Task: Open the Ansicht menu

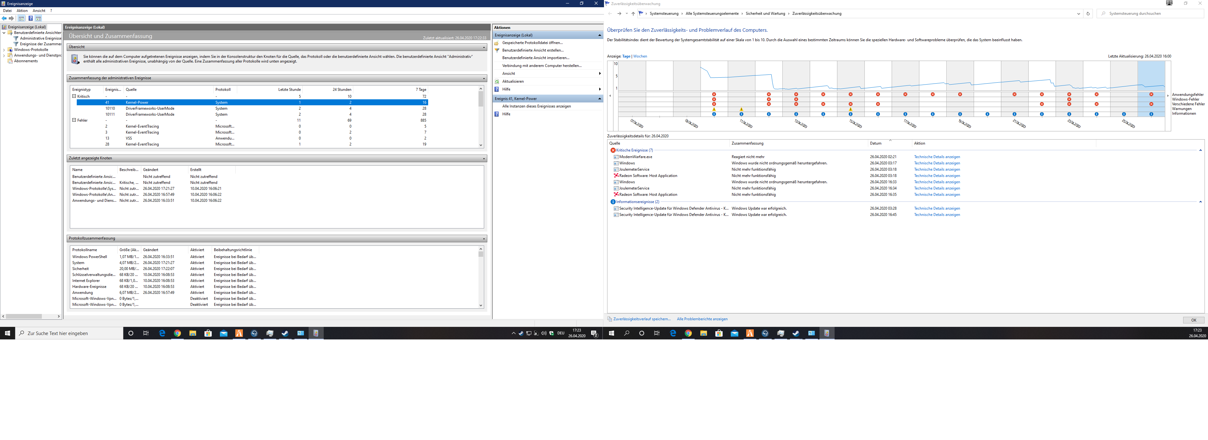Action: [39, 10]
